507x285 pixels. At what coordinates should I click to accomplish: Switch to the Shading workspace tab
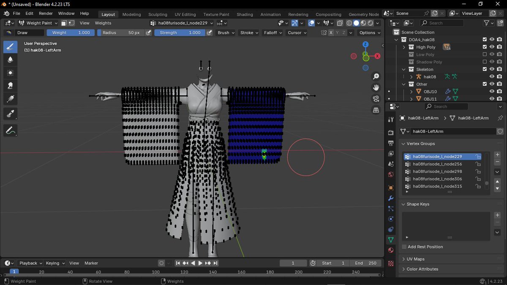[x=245, y=14]
